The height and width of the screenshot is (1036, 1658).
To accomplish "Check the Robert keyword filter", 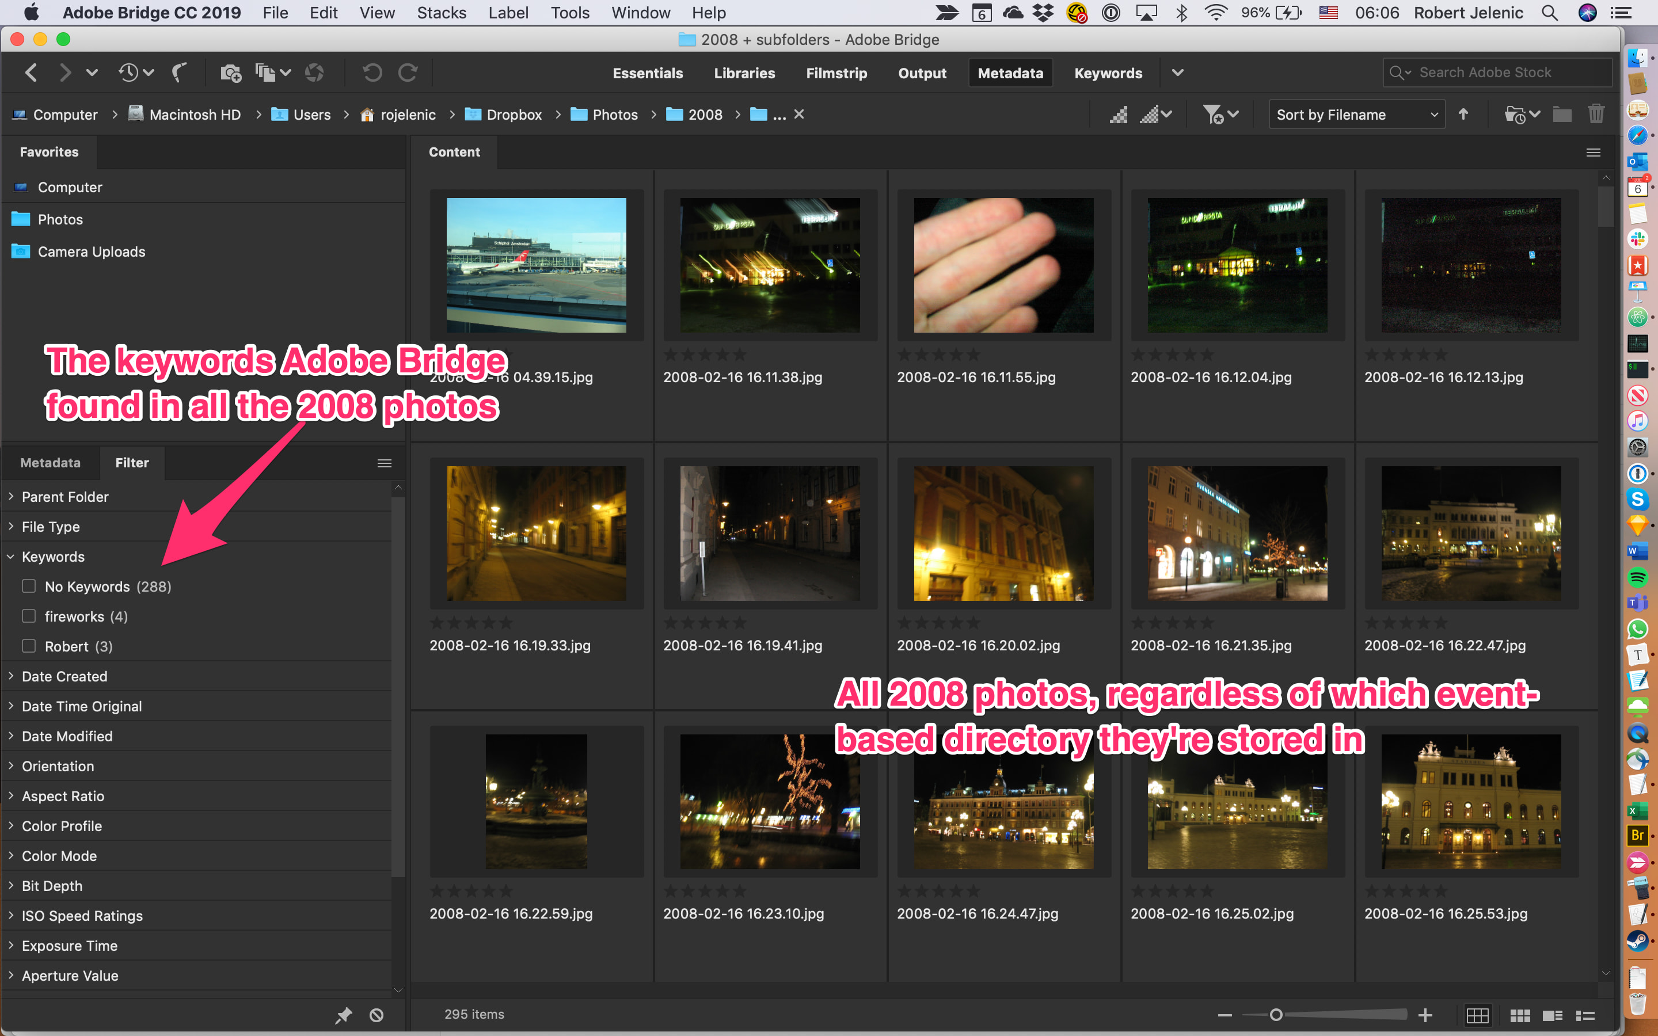I will 29,645.
